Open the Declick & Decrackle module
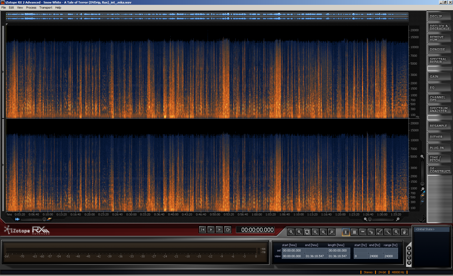This screenshot has height=276, width=453. coord(440,27)
